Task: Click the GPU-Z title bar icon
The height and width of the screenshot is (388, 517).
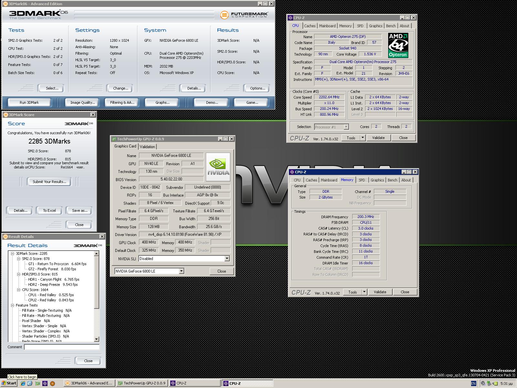Action: click(x=114, y=139)
